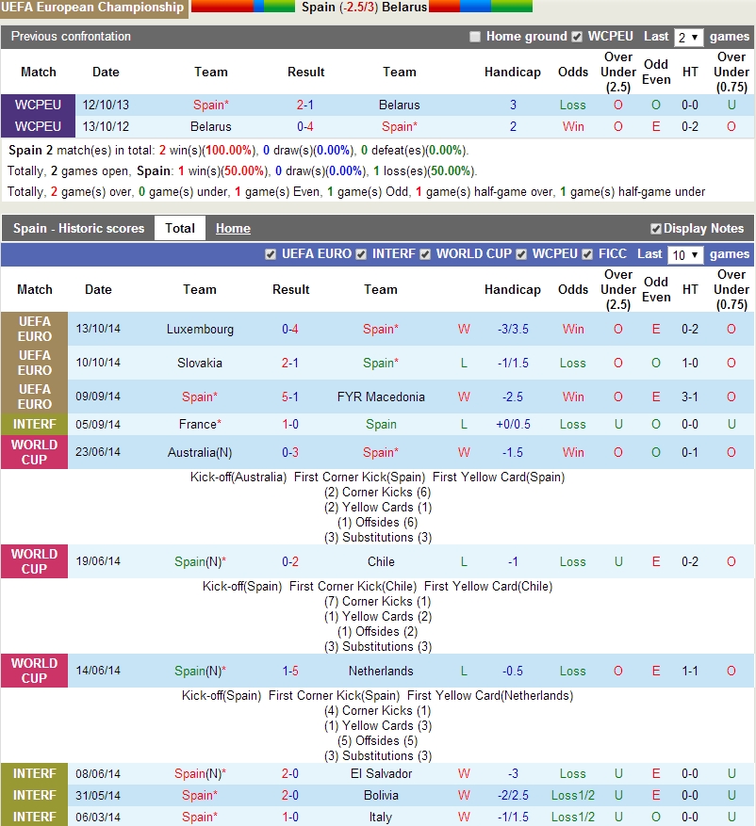This screenshot has height=826, width=756.
Task: Click Luxembourg team name
Action: (x=200, y=330)
